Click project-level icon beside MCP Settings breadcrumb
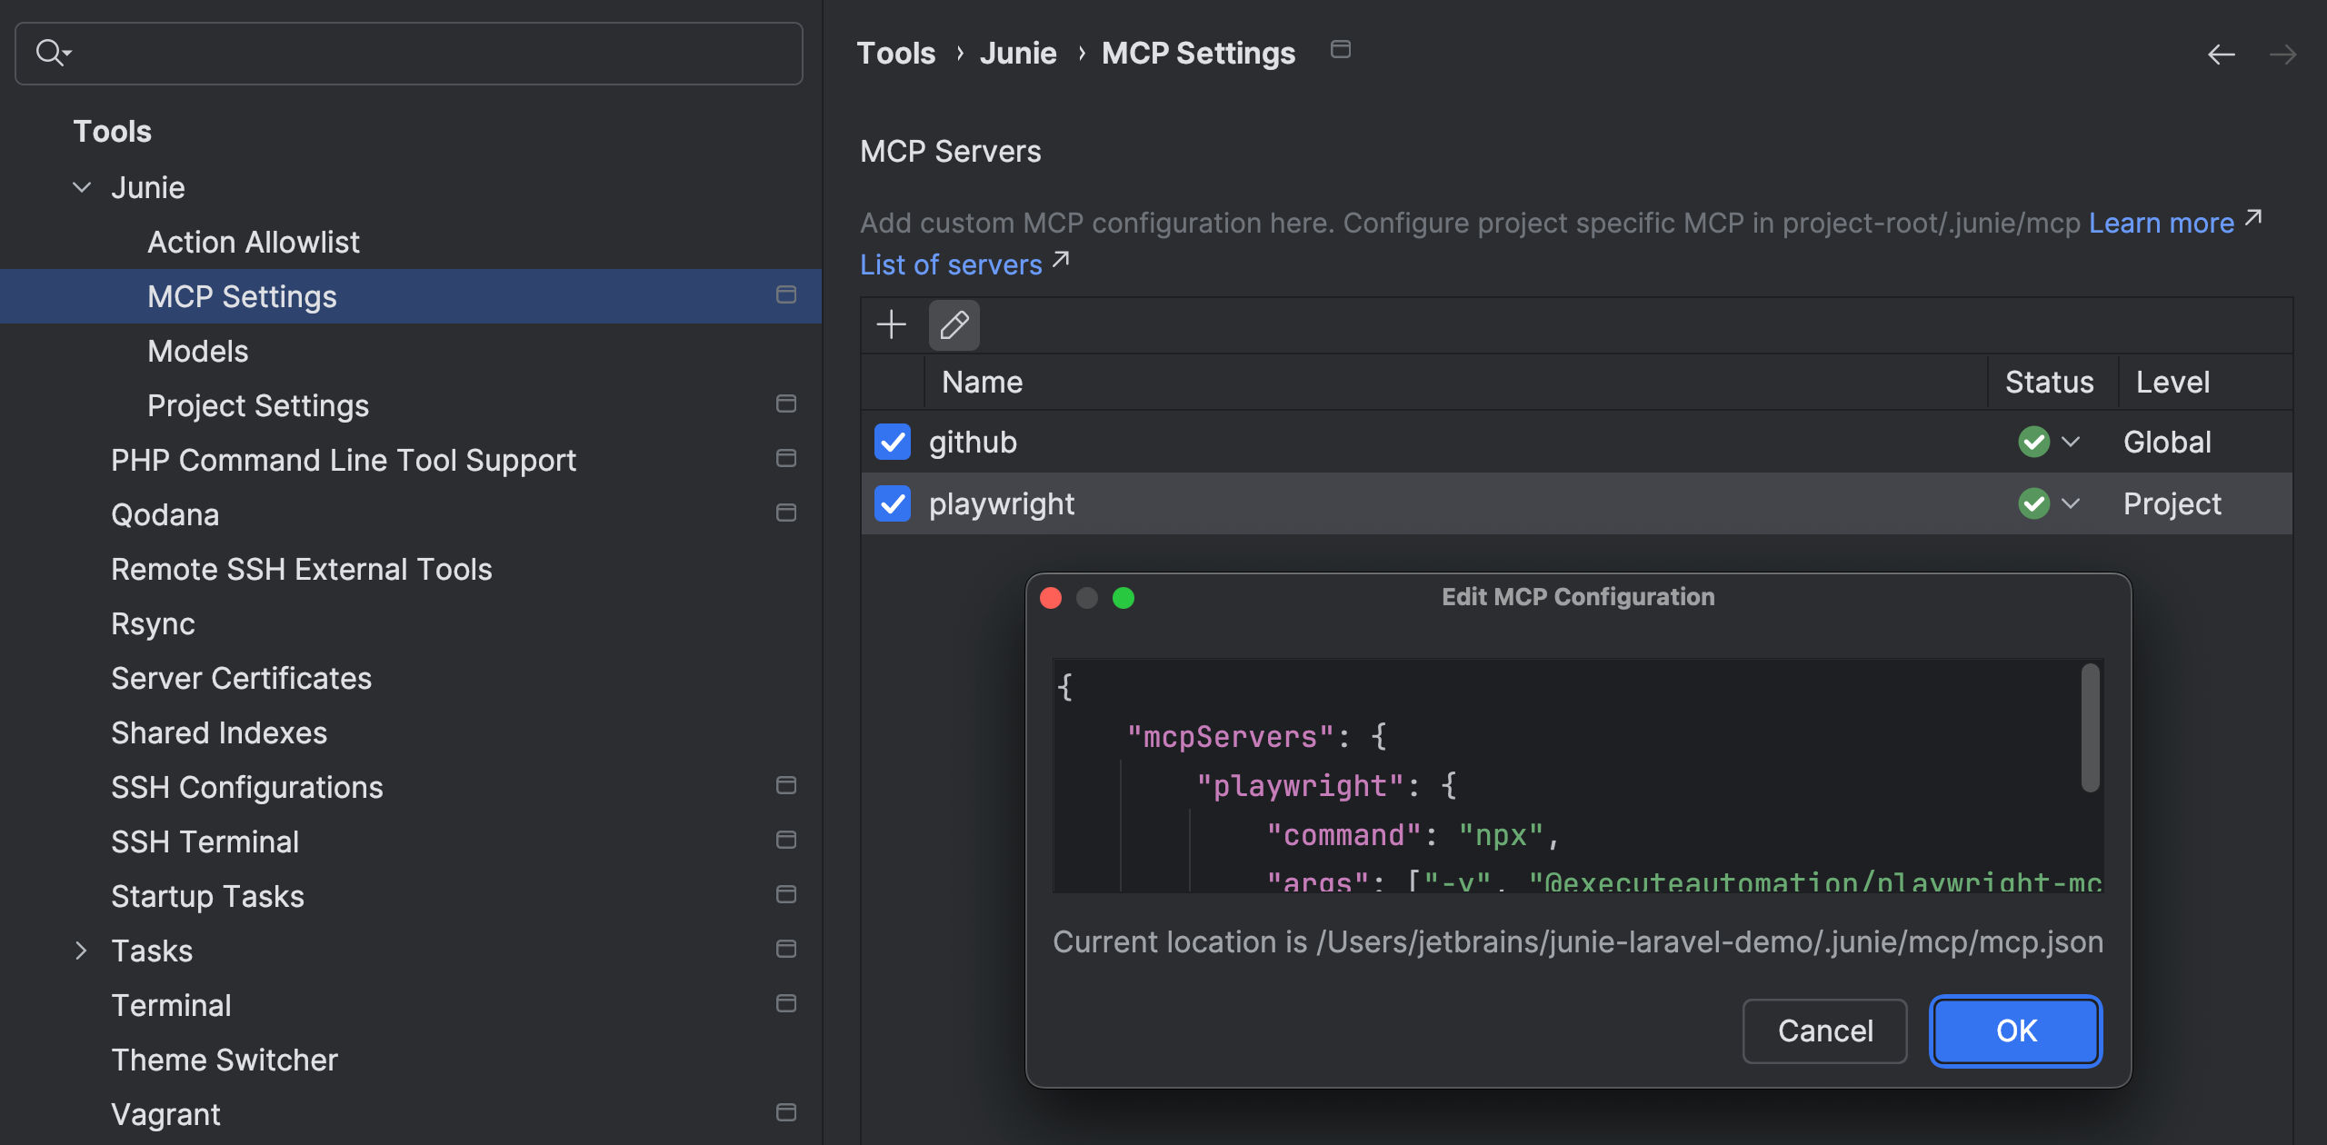The height and width of the screenshot is (1145, 2327). pos(1340,50)
